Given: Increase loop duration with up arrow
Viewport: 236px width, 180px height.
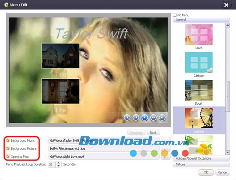Looking at the screenshot, I should (59, 163).
